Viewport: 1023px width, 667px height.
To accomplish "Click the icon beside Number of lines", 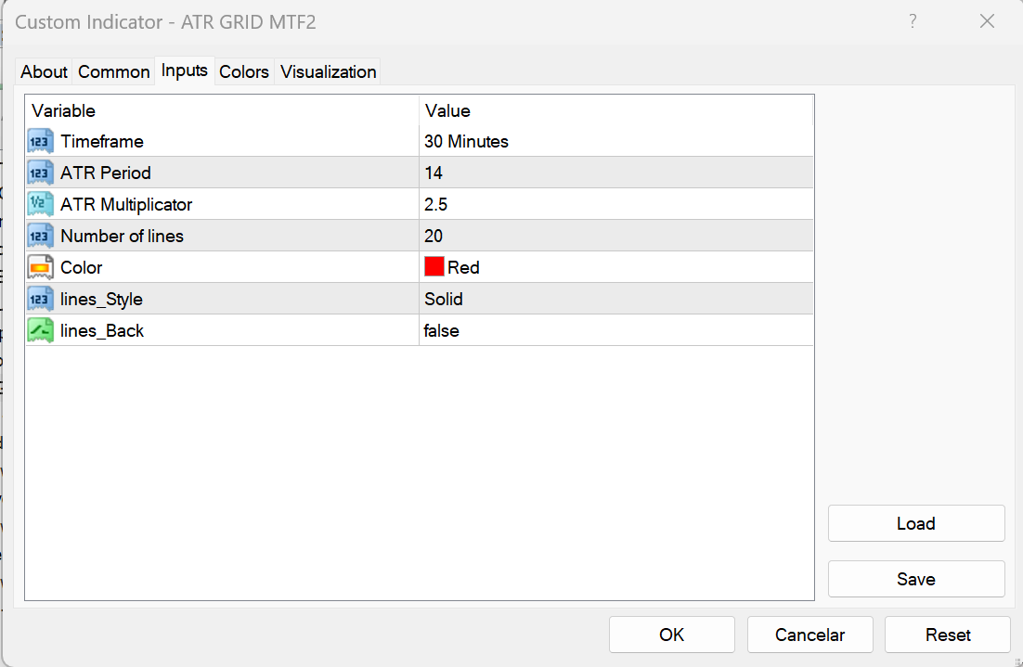I will point(41,237).
